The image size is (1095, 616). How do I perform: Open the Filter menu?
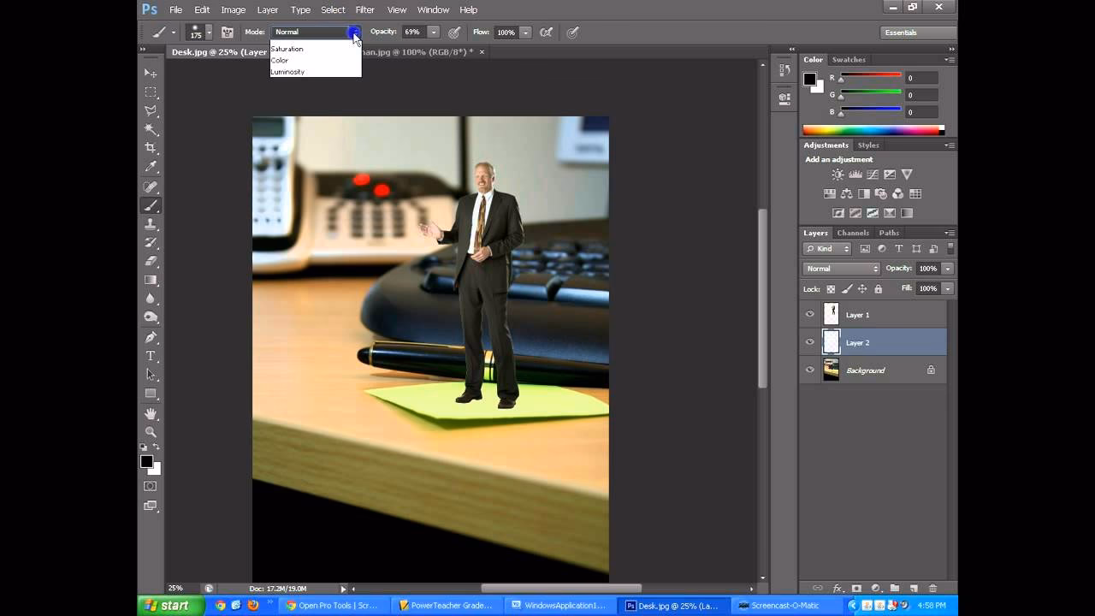point(364,9)
